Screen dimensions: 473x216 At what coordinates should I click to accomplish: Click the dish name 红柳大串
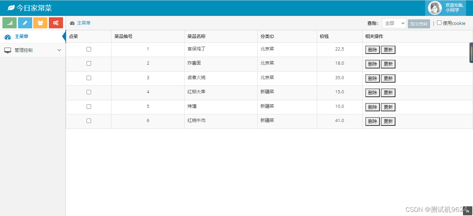coord(196,92)
